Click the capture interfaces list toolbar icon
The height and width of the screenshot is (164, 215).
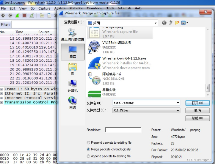pos(3,15)
